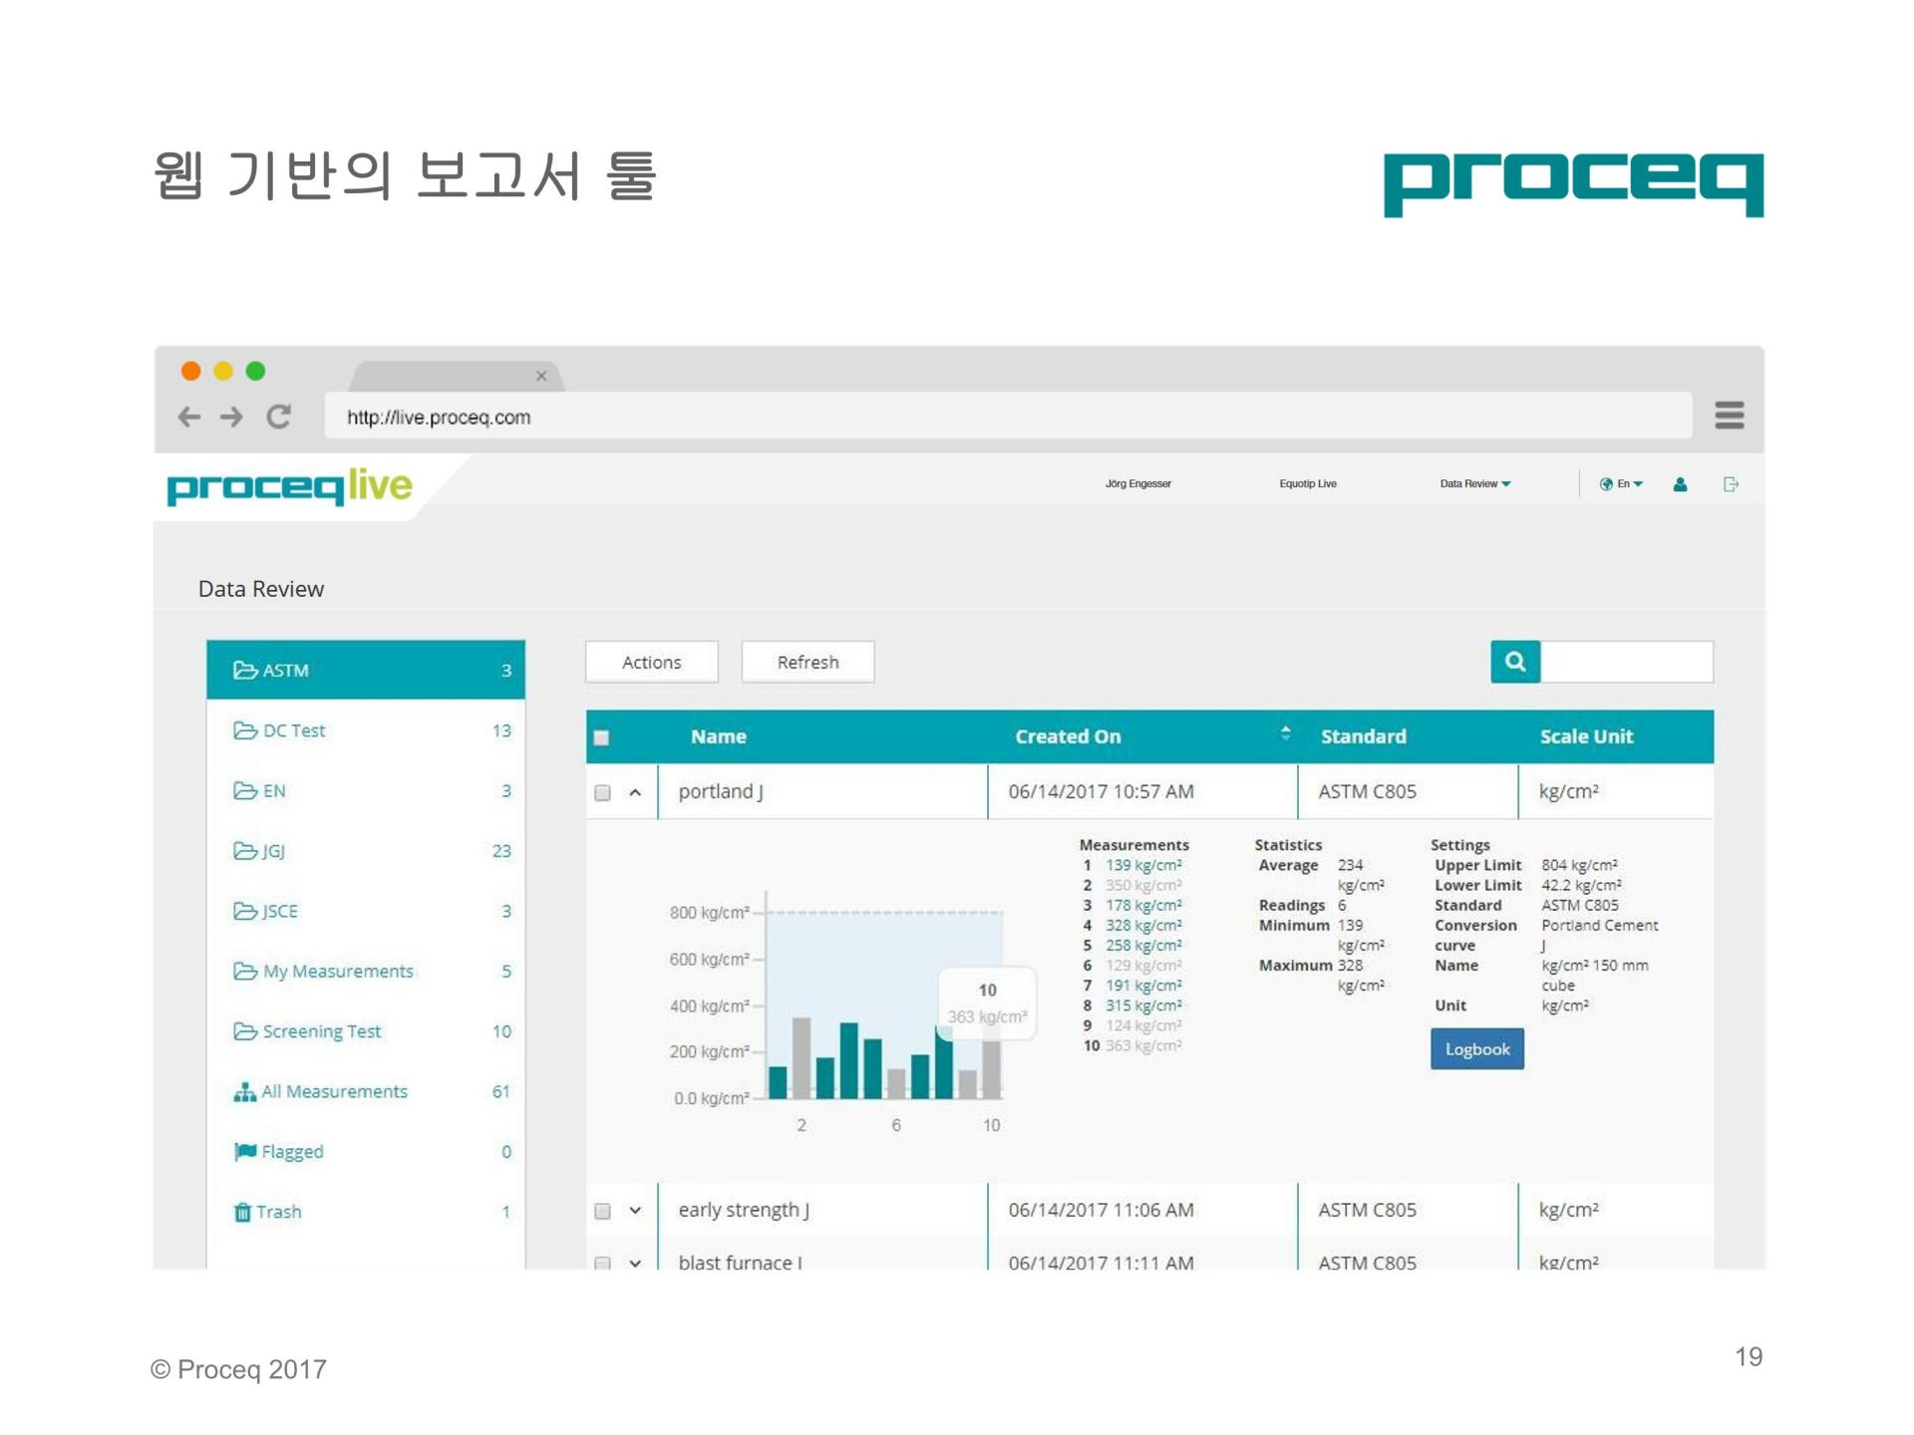Check the early strength J row checkbox
Viewport: 1914px width, 1435px height.
[x=602, y=1211]
